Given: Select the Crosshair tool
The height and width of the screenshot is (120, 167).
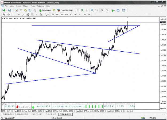Looking at the screenshot, I should click(9, 15).
